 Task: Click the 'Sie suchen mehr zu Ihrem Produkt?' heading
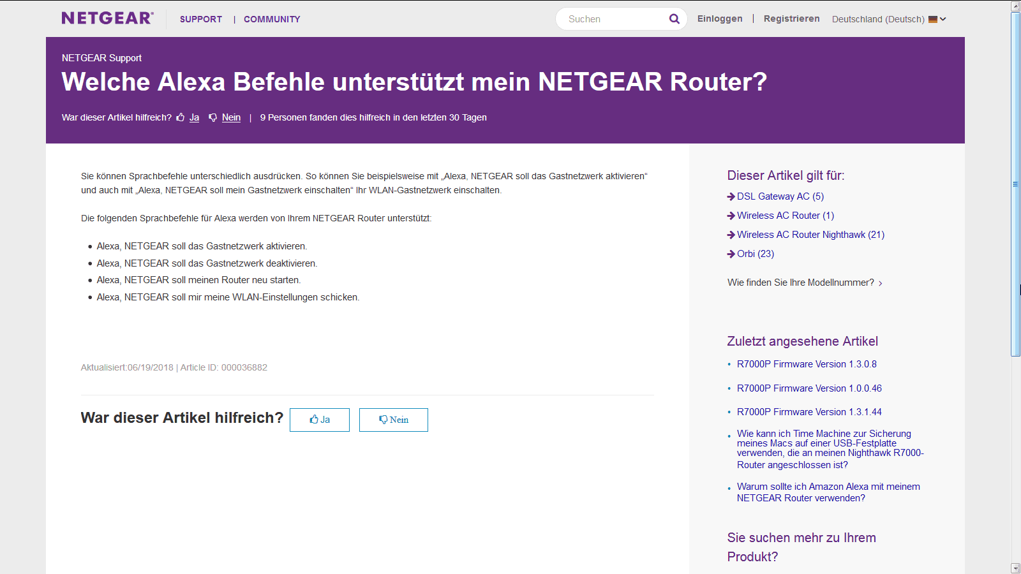(x=801, y=547)
